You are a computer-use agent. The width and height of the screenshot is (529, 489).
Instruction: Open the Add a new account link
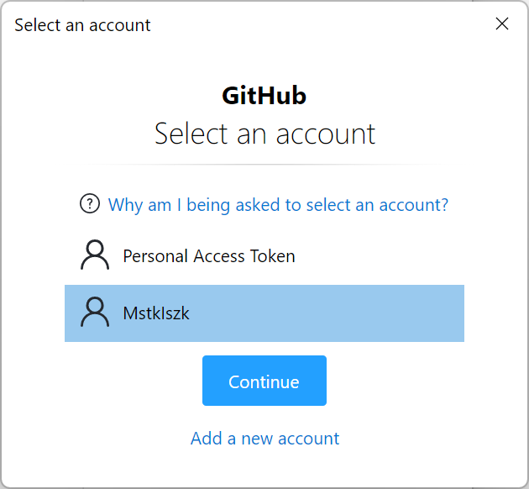pyautogui.click(x=264, y=439)
